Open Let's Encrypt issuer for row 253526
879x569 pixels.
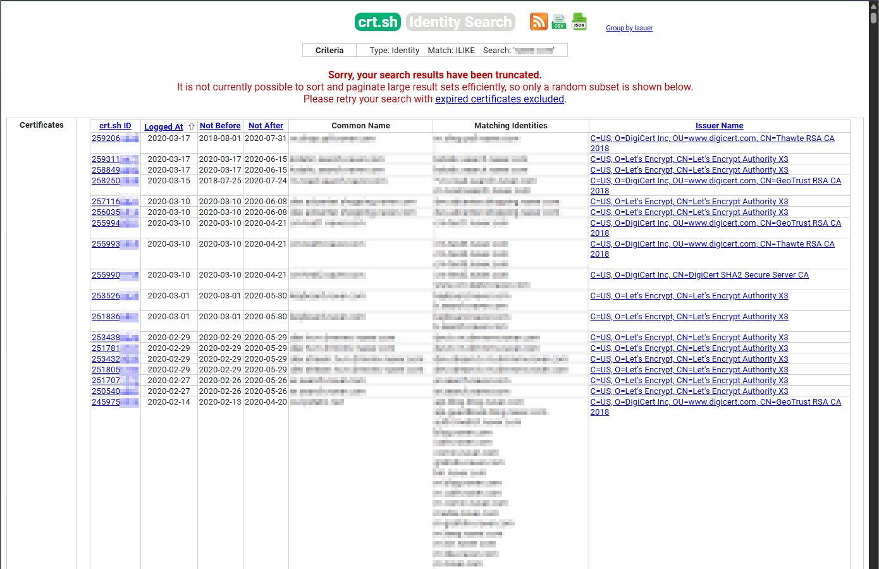(689, 296)
